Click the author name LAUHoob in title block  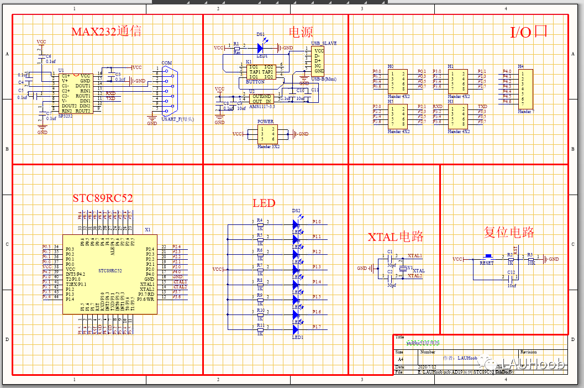468,358
